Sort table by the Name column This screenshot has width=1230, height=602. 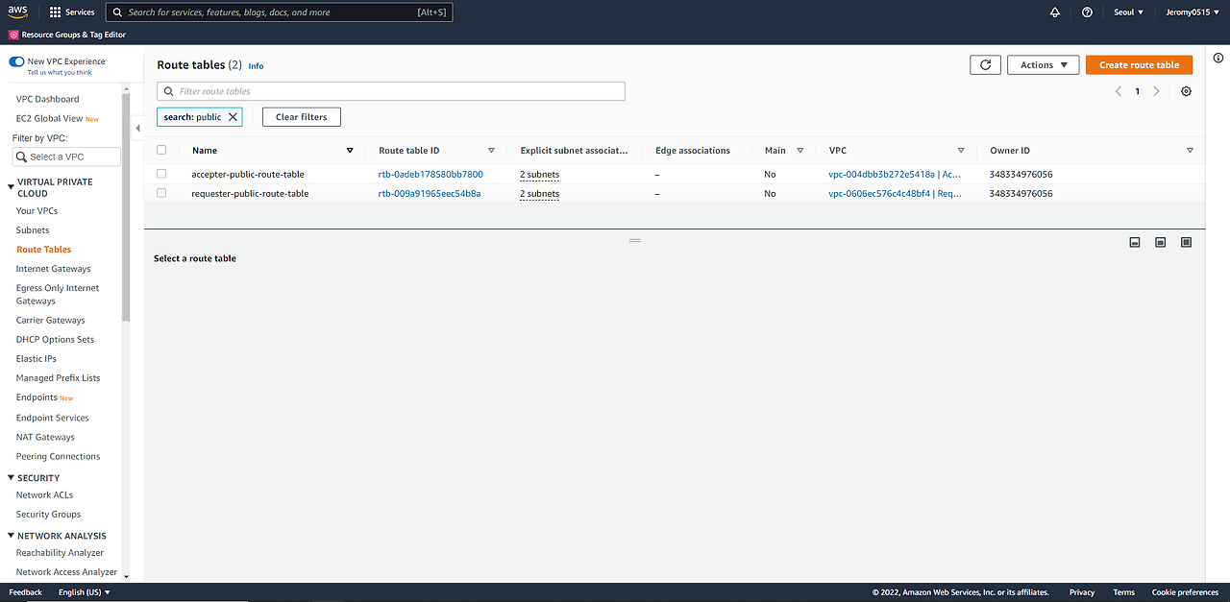350,151
